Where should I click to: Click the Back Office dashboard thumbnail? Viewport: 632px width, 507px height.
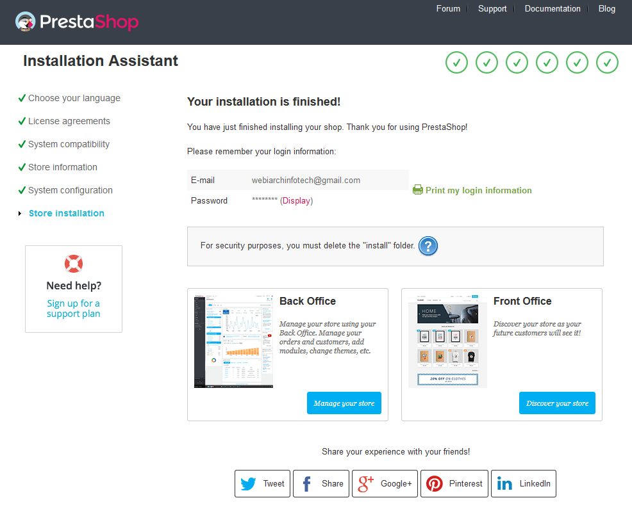234,341
